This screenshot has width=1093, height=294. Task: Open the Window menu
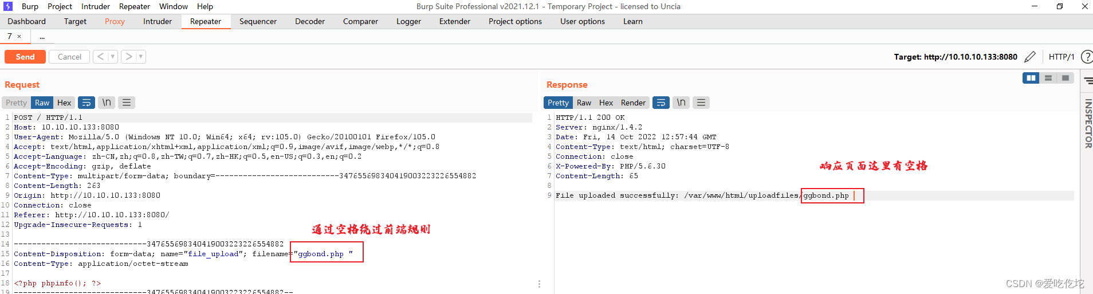pos(174,6)
